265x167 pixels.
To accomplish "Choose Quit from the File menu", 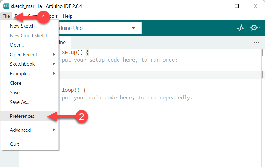I will pyautogui.click(x=30, y=144).
